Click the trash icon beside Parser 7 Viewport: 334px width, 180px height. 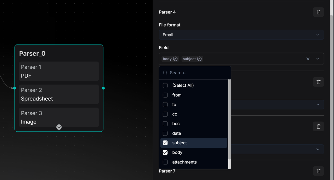click(318, 171)
